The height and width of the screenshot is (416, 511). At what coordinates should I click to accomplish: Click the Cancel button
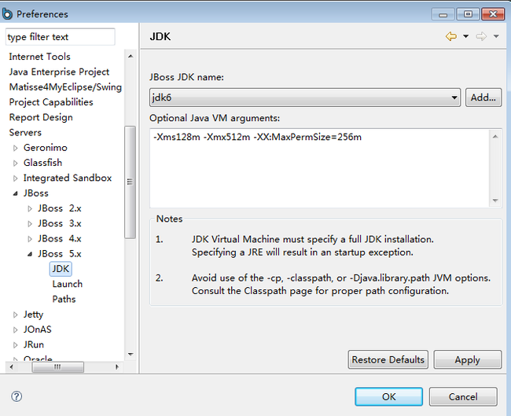tap(463, 397)
